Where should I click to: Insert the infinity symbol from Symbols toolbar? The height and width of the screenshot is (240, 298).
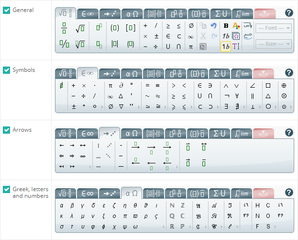point(110,95)
